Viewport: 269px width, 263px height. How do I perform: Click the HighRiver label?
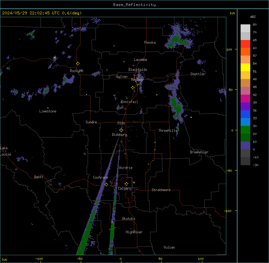tap(134, 232)
